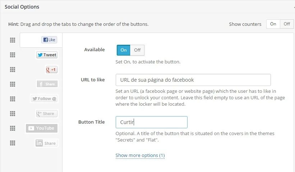Click drag handle beside the YouTube tab
The width and height of the screenshot is (295, 172).
[13, 128]
